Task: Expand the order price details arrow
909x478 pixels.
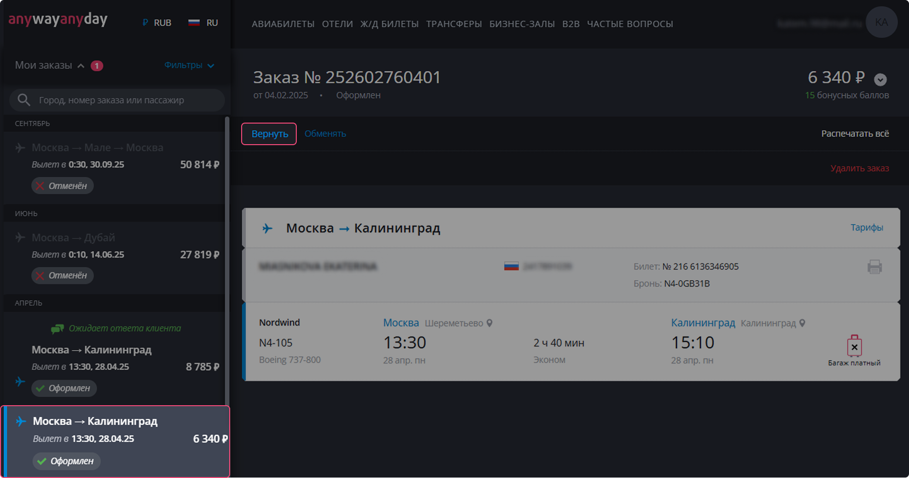Action: (880, 79)
